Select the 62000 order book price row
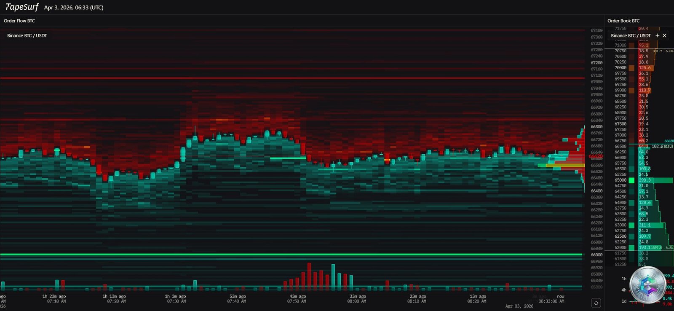The width and height of the screenshot is (674, 311). pos(639,247)
